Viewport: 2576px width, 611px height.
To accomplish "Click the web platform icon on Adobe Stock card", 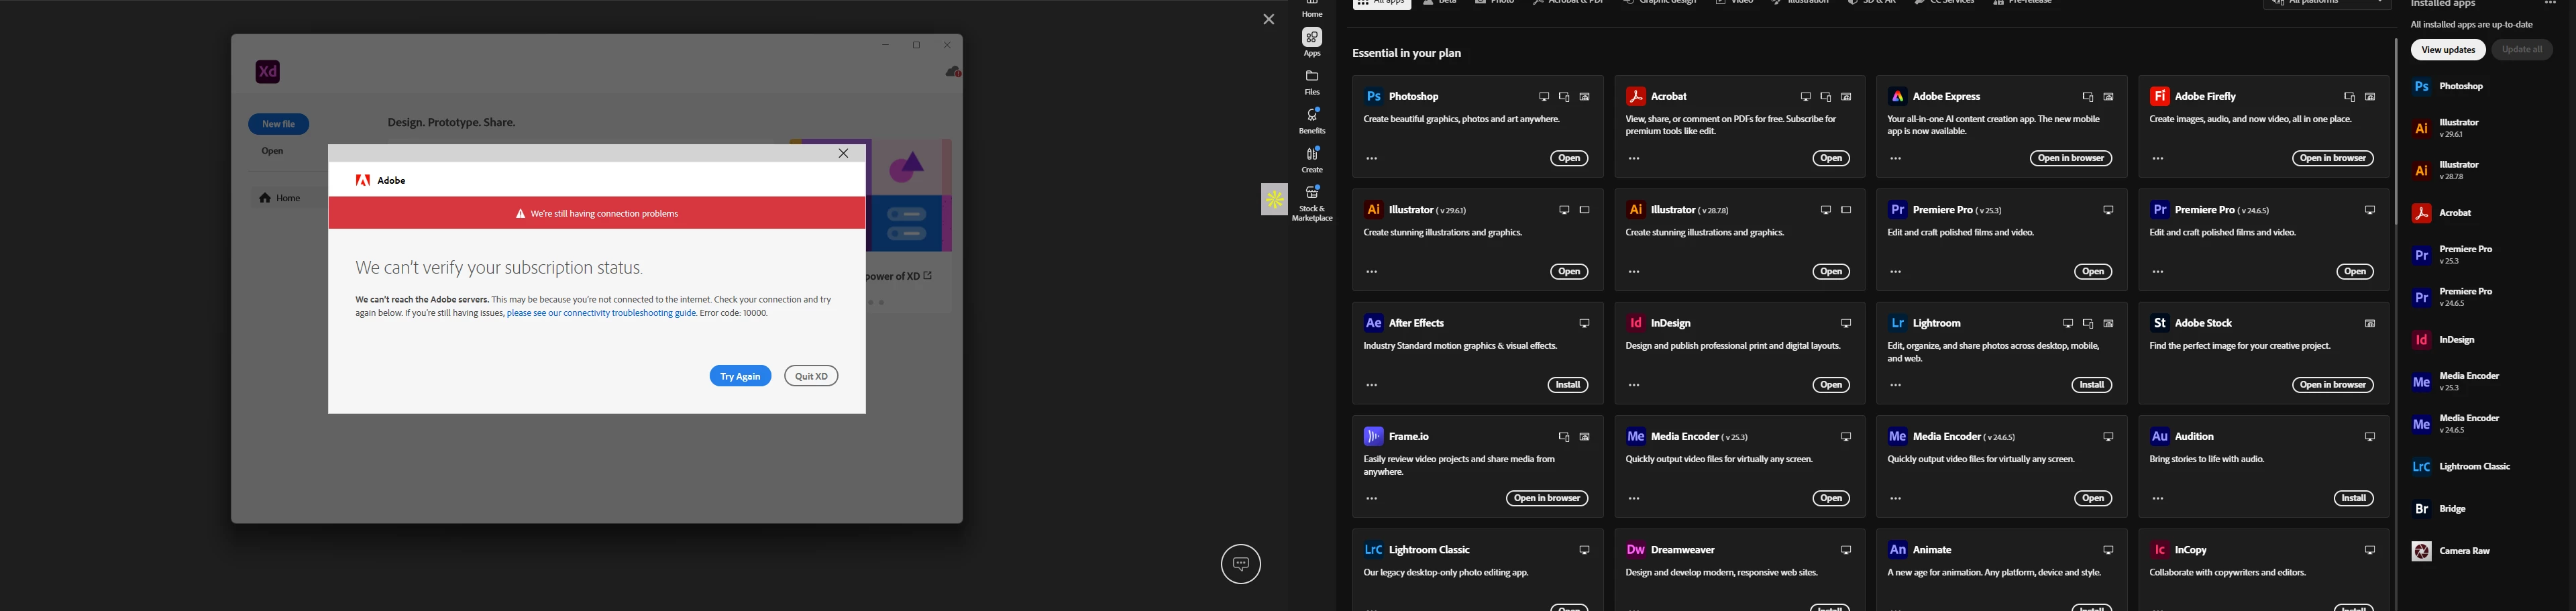I will point(2370,324).
